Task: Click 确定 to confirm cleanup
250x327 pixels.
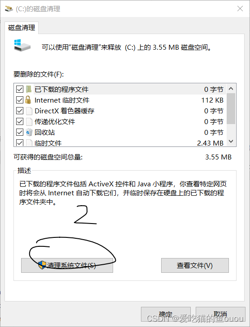Action: tap(166, 314)
